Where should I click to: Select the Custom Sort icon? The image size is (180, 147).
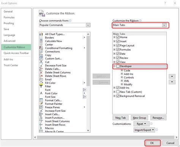tap(41, 59)
